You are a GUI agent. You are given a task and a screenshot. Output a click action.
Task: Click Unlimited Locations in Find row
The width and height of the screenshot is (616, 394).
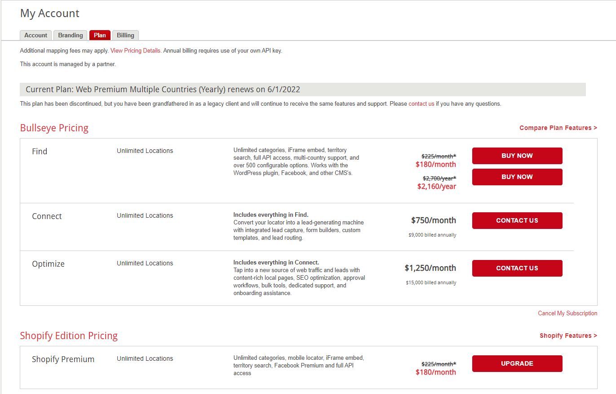(145, 151)
